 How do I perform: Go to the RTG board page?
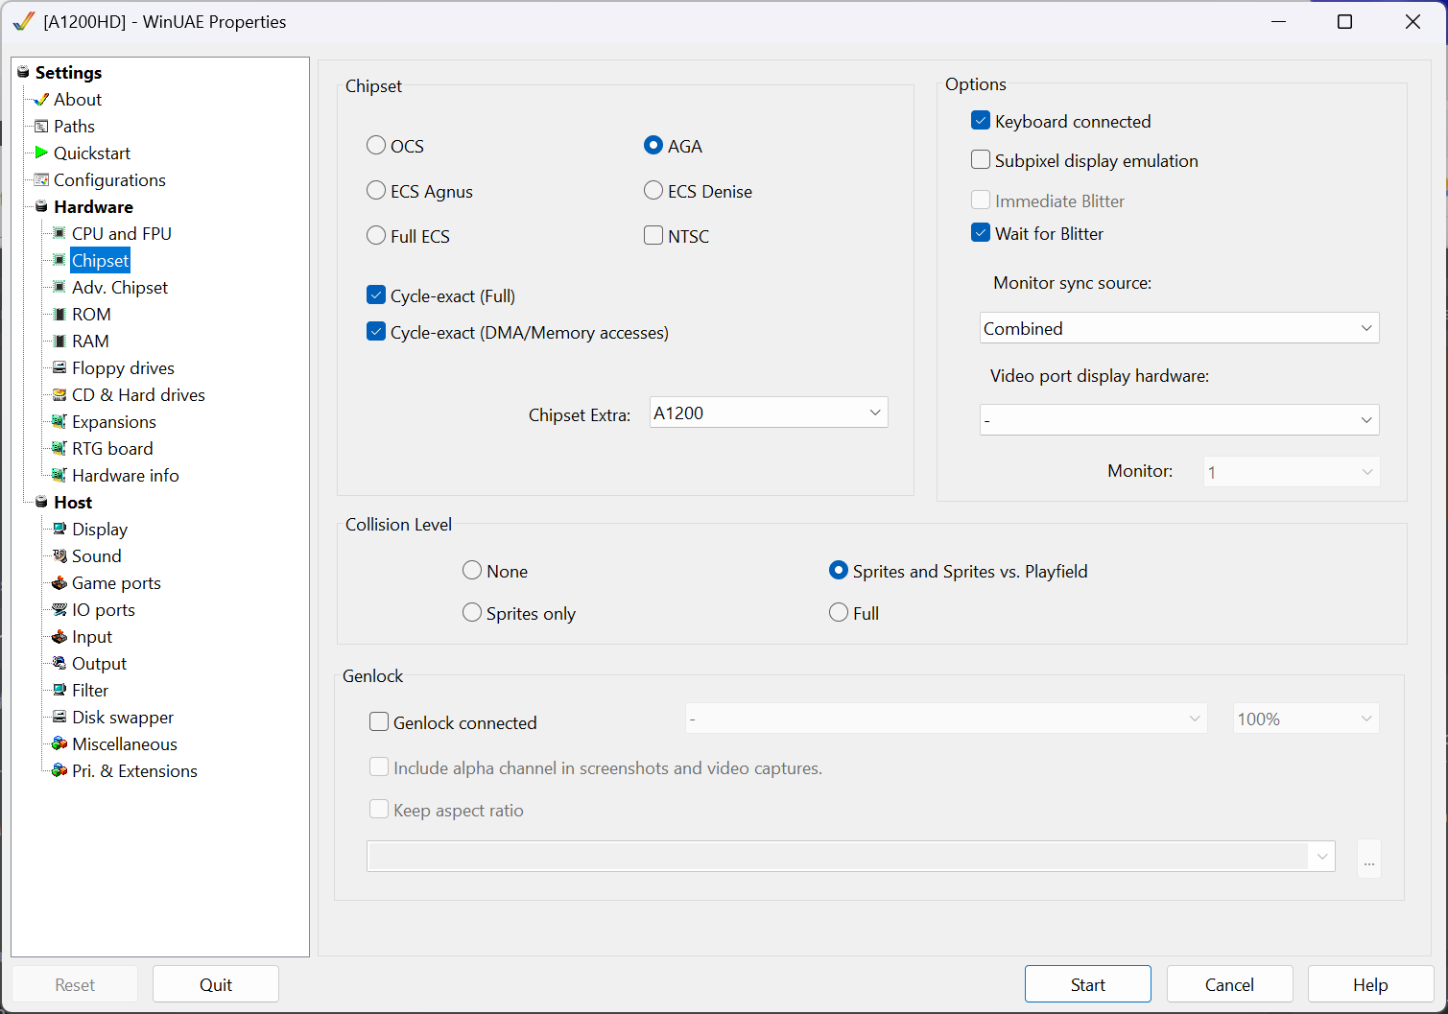pos(112,449)
